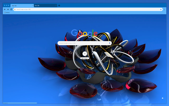
Task: Open the Chrome three-dot menu
Action: tap(164, 10)
